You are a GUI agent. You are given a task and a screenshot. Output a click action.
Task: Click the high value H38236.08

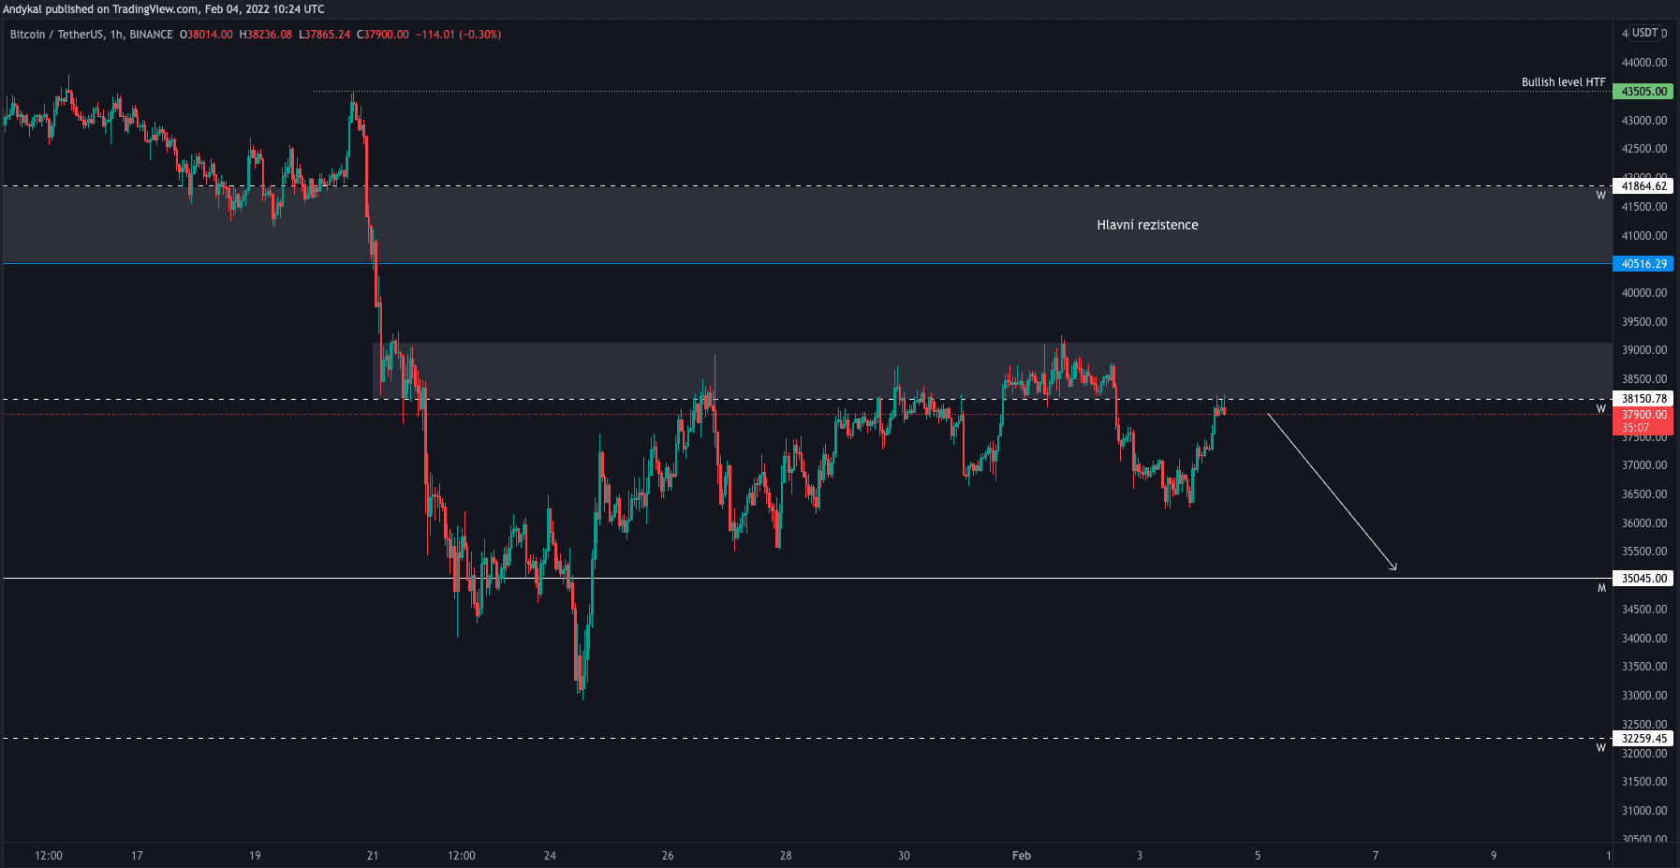(266, 35)
